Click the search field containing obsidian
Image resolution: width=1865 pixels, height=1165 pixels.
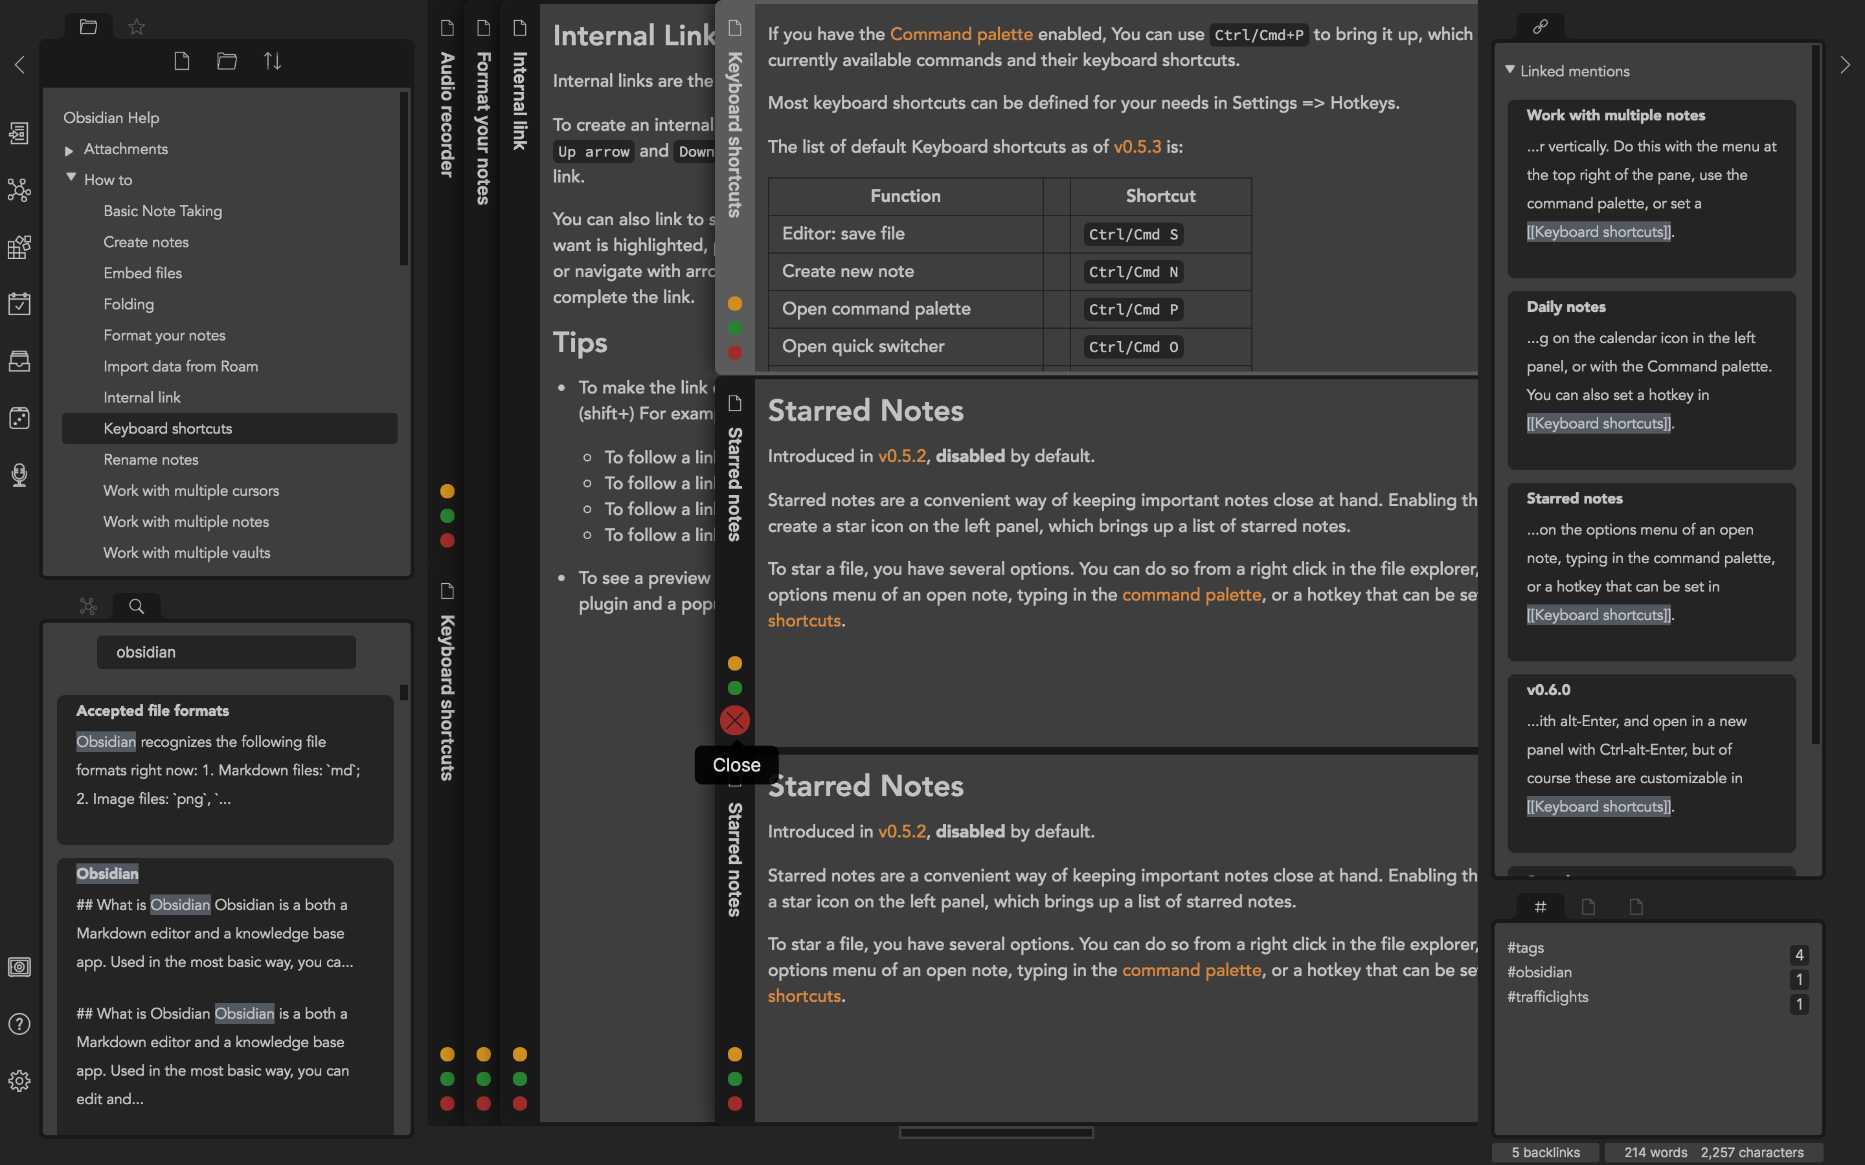point(226,652)
